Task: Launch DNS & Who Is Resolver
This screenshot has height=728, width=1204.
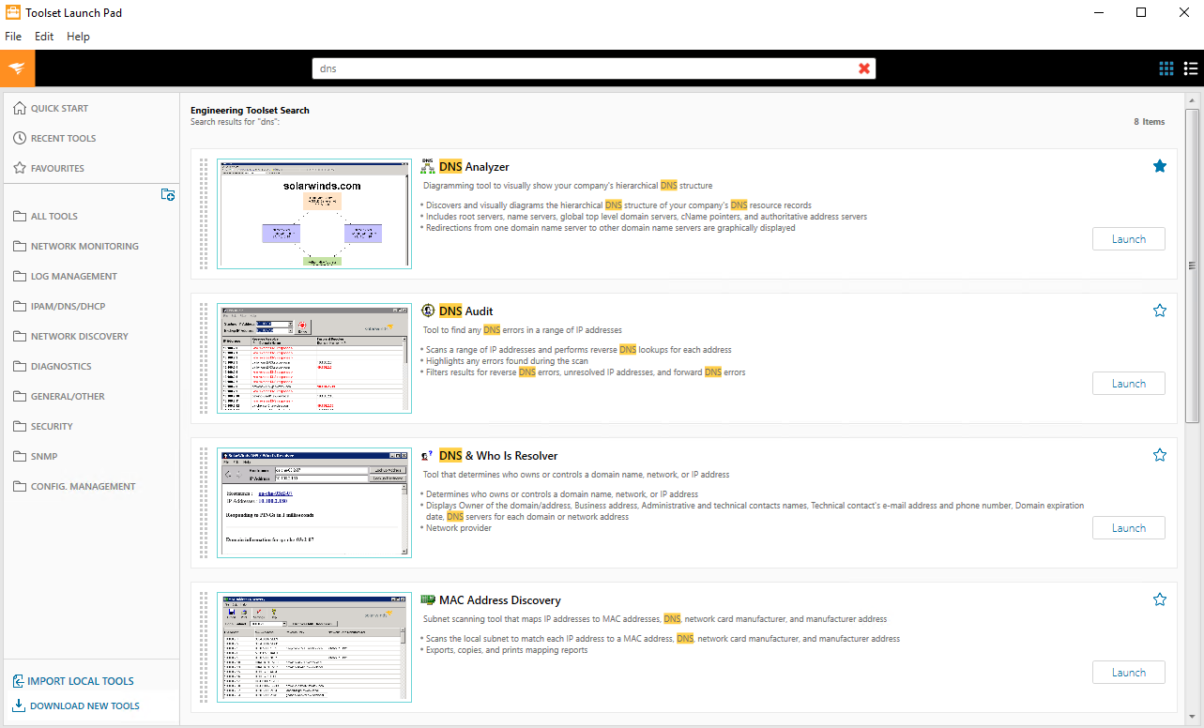Action: [x=1128, y=528]
